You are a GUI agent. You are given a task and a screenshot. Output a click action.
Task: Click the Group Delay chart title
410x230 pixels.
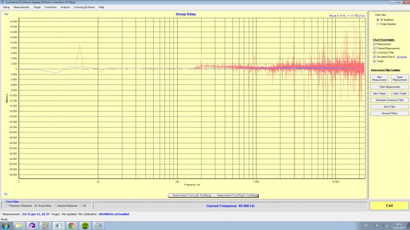tap(186, 14)
